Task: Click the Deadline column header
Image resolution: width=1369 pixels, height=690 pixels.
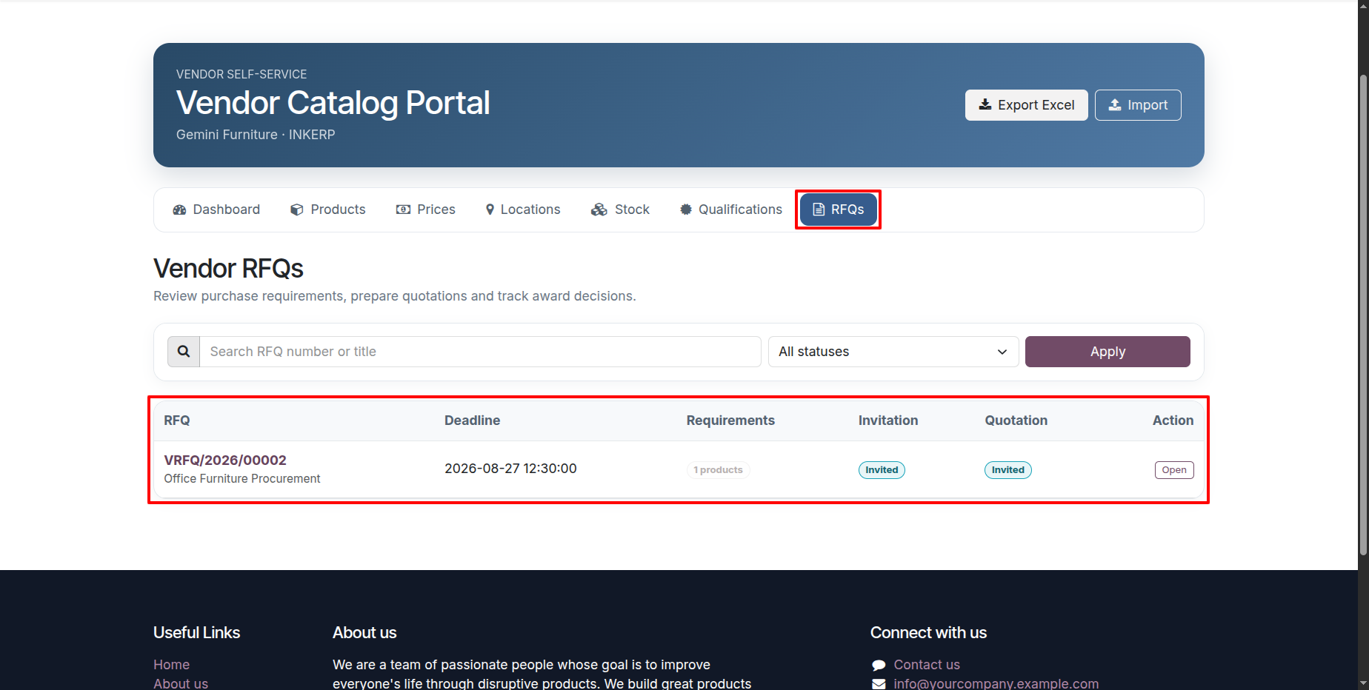Action: pos(472,421)
